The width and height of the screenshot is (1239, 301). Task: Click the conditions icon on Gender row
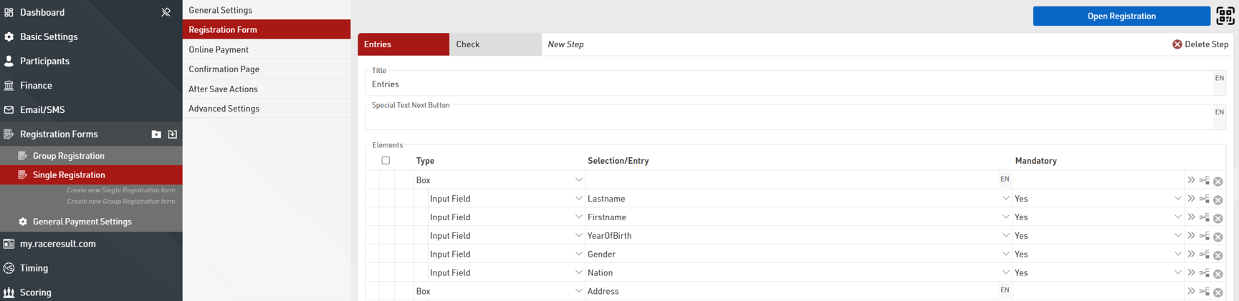(x=1204, y=255)
